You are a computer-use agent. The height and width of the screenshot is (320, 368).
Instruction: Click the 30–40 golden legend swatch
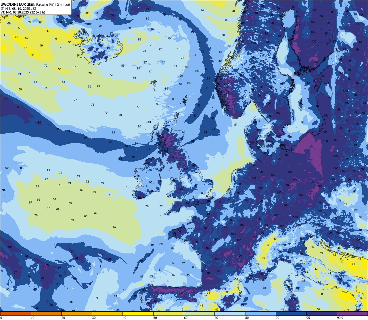107,313
